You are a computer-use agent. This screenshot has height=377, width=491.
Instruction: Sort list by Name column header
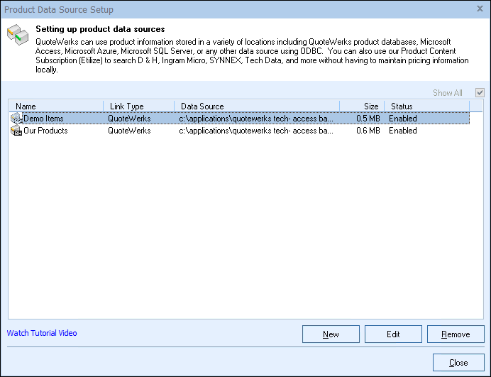[55, 106]
